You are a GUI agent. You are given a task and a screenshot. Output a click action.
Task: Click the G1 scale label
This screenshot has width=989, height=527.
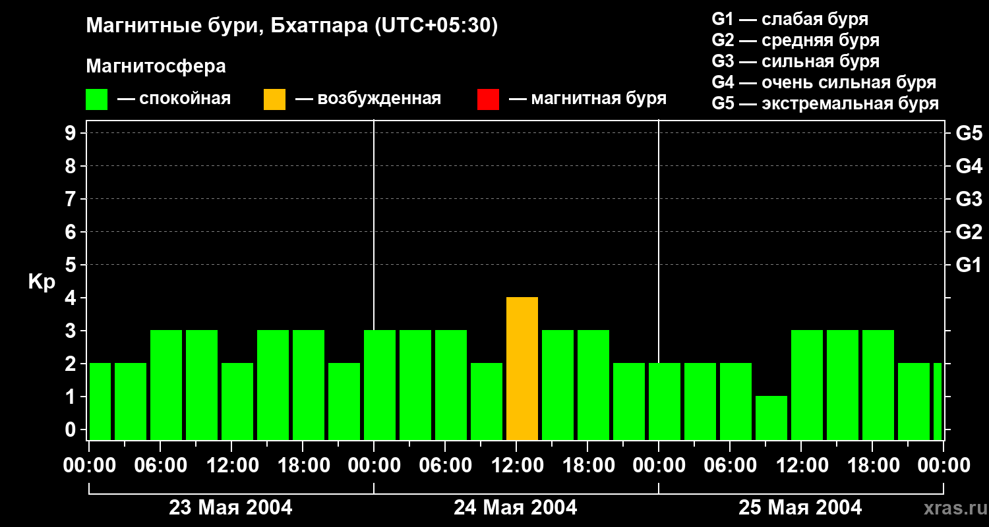[969, 265]
